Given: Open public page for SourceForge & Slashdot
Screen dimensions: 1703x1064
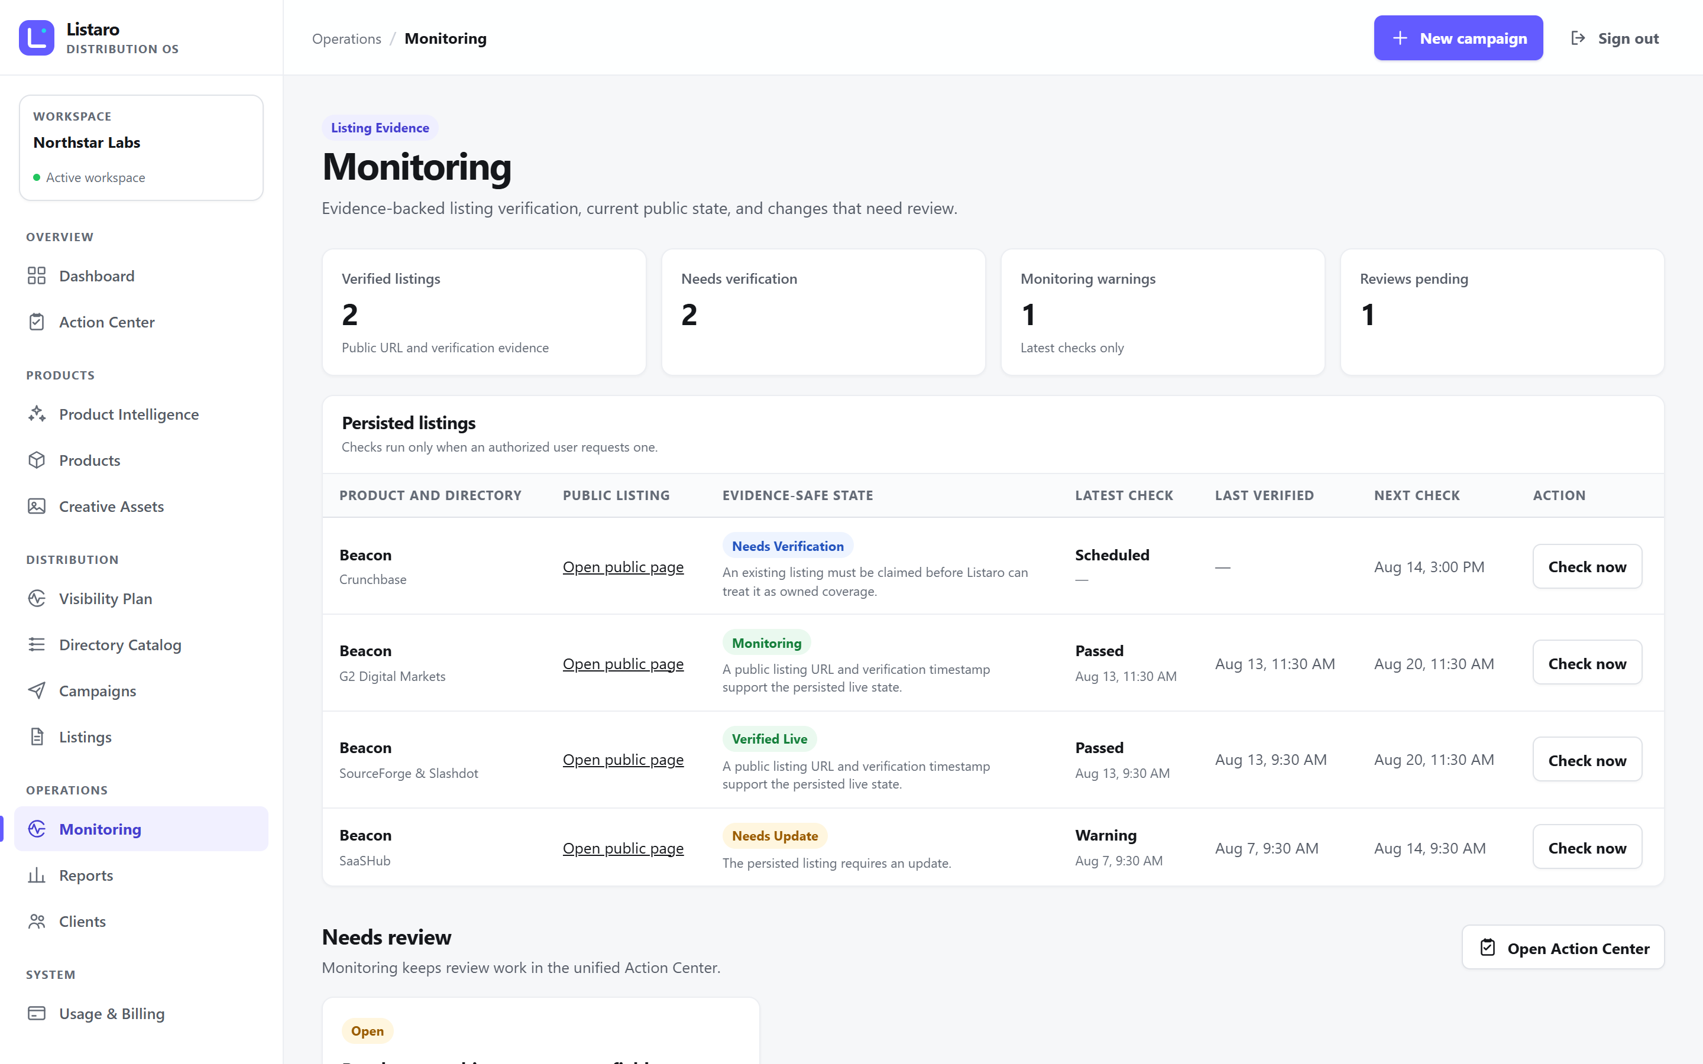Looking at the screenshot, I should coord(623,760).
